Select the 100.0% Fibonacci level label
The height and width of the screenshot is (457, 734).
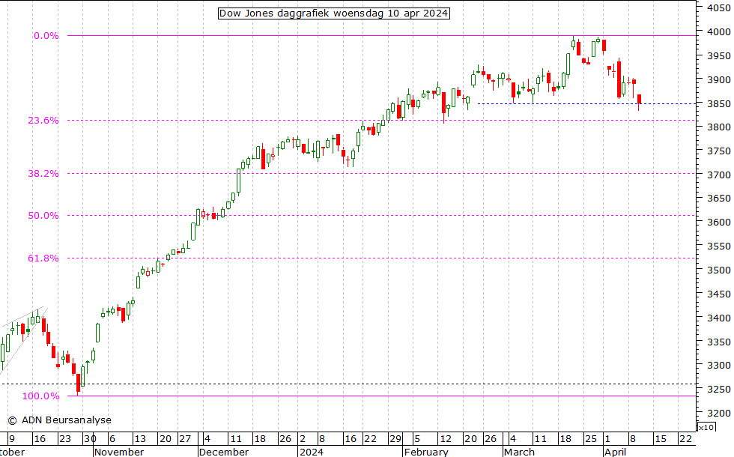41,396
